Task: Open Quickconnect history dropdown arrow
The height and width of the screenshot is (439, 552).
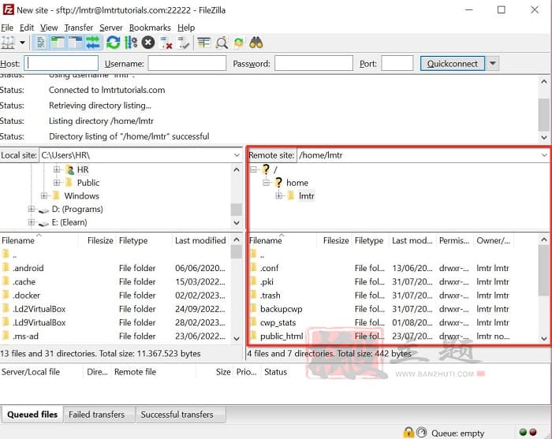Action: click(493, 64)
